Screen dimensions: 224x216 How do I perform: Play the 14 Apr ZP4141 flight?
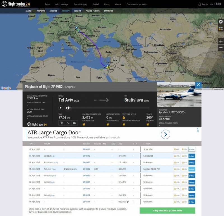click(x=192, y=189)
